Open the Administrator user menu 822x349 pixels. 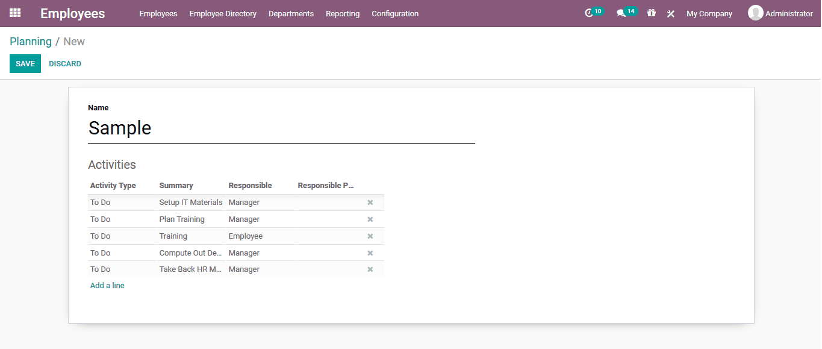[x=780, y=13]
